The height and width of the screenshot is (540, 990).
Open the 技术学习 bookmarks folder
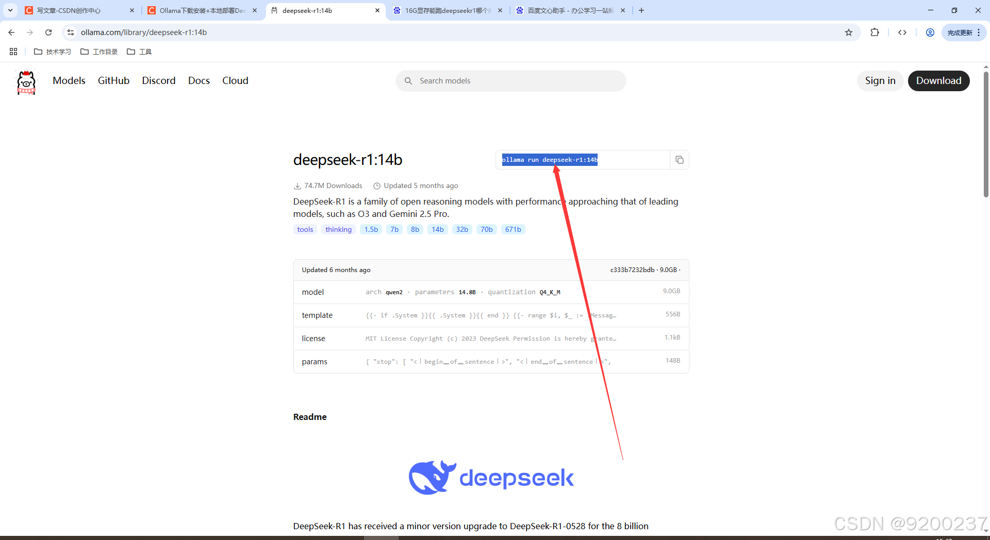[x=53, y=52]
